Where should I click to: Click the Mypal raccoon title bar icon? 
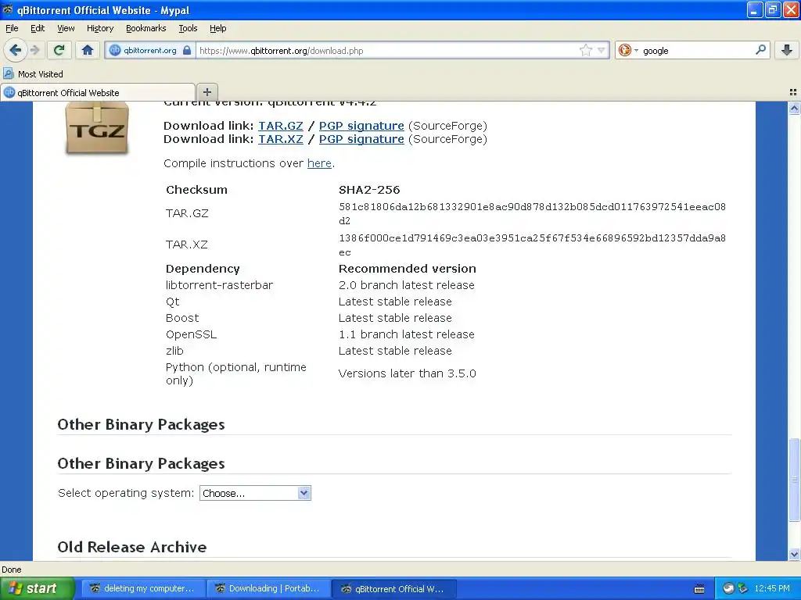[8, 9]
